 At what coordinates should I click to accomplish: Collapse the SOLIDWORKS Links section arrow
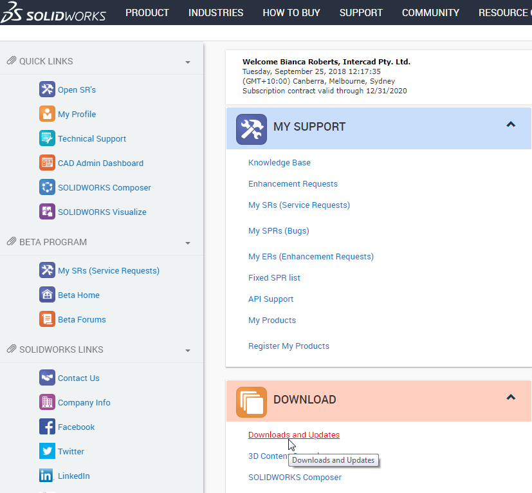[188, 350]
